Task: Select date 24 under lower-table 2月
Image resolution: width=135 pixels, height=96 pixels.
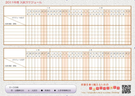Action: point(36,53)
